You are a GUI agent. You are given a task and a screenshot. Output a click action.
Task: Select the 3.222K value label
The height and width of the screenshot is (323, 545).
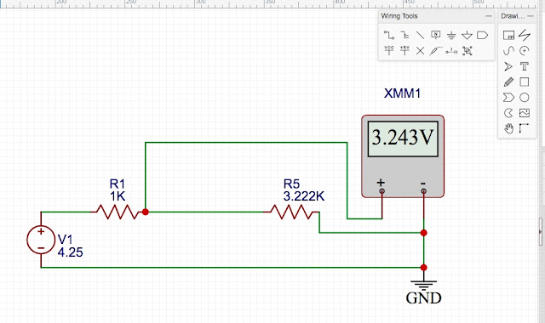point(304,196)
